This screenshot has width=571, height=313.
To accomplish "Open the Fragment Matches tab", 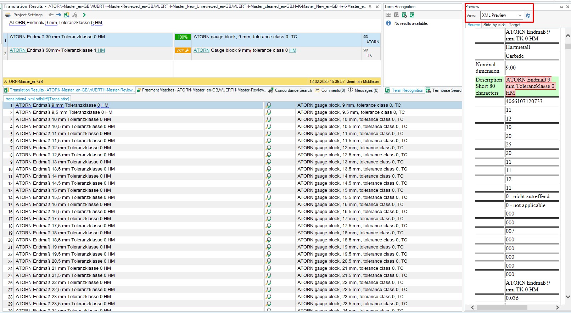I will [201, 90].
